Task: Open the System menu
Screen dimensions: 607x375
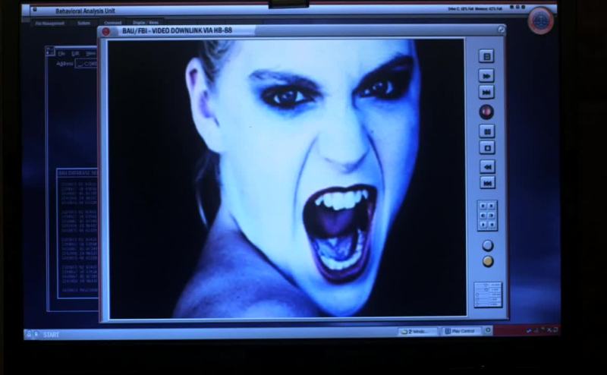Action: pyautogui.click(x=83, y=23)
